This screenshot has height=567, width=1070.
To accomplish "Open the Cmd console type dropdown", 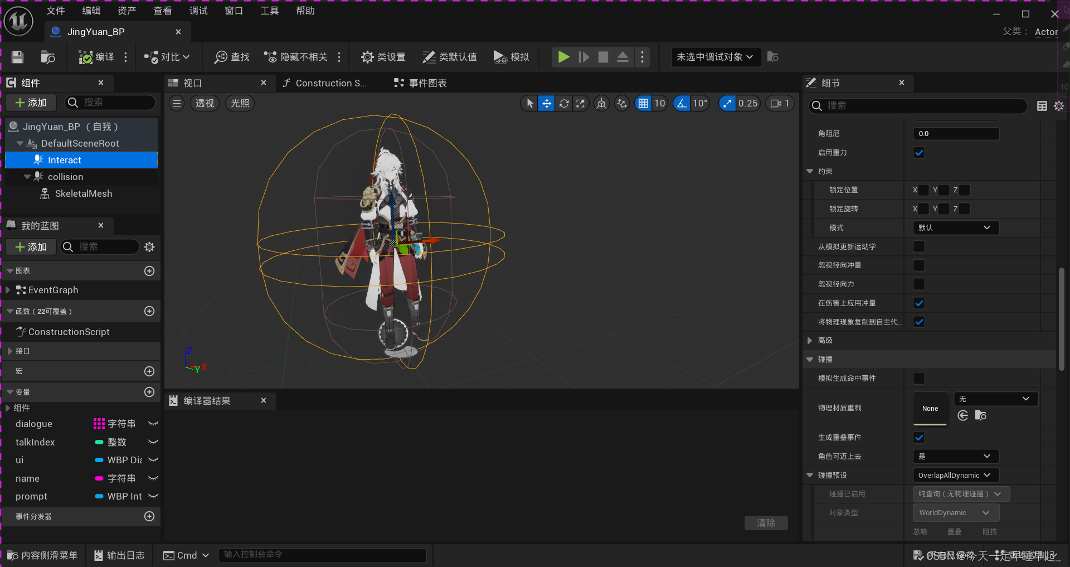I will click(x=186, y=555).
